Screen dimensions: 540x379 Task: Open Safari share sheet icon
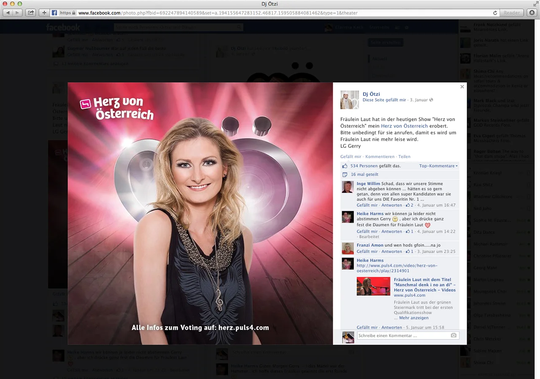click(31, 13)
